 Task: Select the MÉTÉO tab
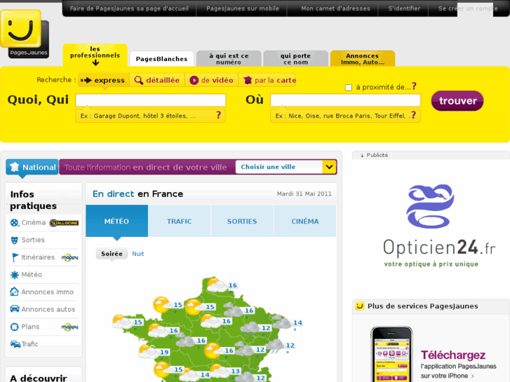116,221
